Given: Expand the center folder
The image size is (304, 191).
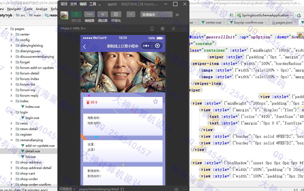Looking at the screenshot, I should click(11, 34).
